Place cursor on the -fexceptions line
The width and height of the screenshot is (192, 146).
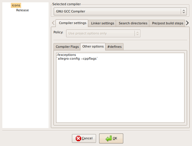coord(66,55)
